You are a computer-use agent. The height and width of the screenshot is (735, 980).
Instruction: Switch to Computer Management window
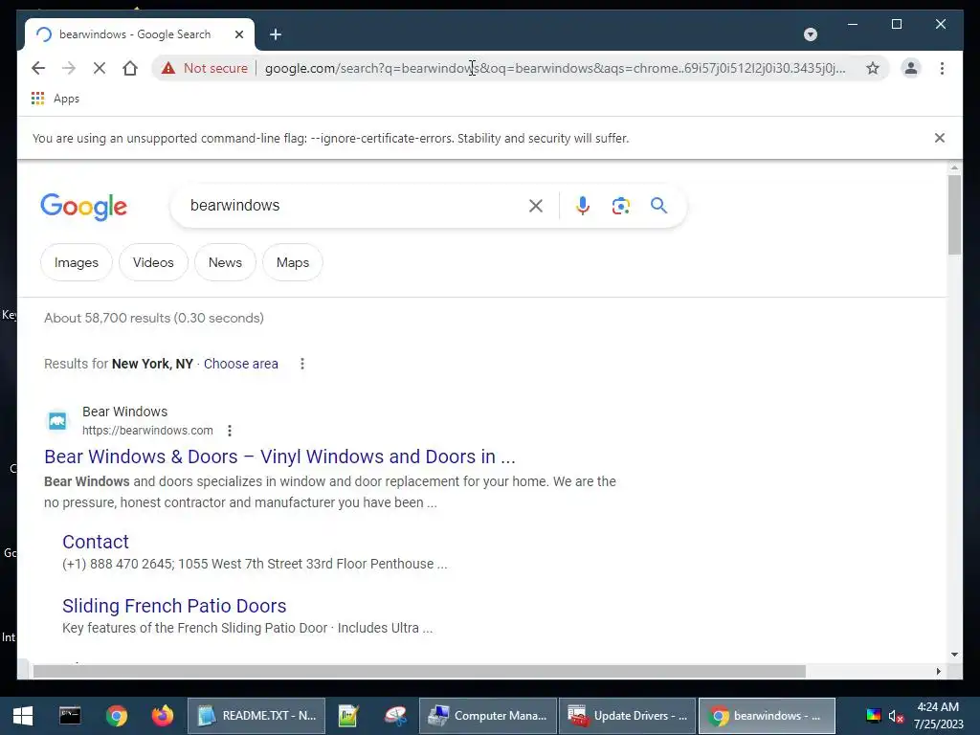pyautogui.click(x=487, y=716)
